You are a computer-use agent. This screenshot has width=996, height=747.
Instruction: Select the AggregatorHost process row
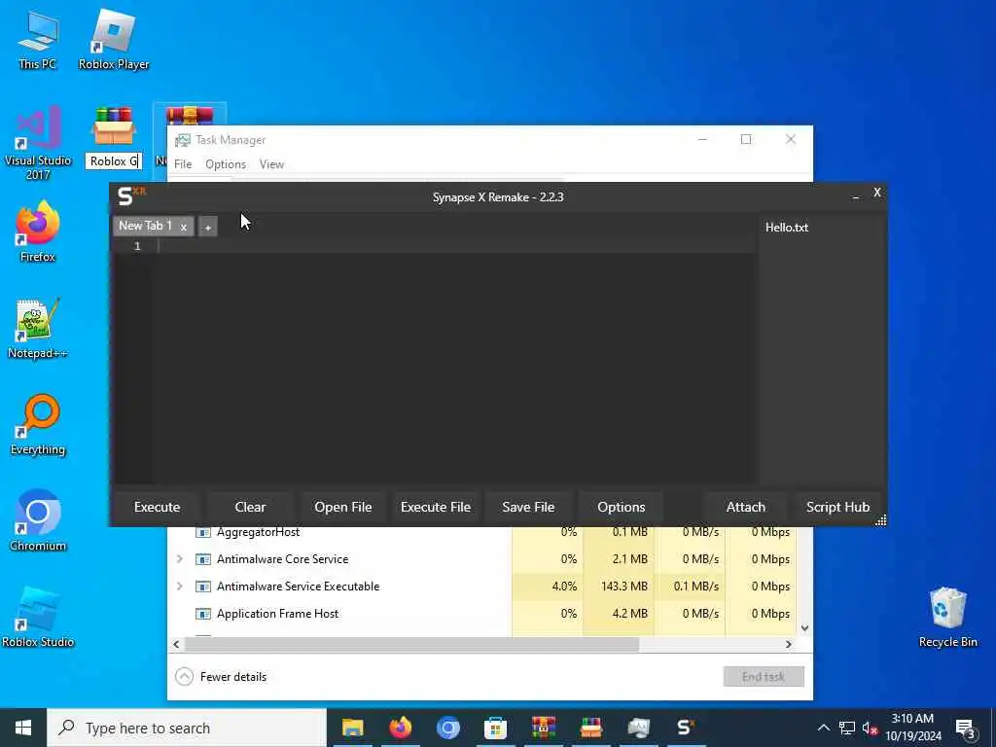[x=482, y=532]
